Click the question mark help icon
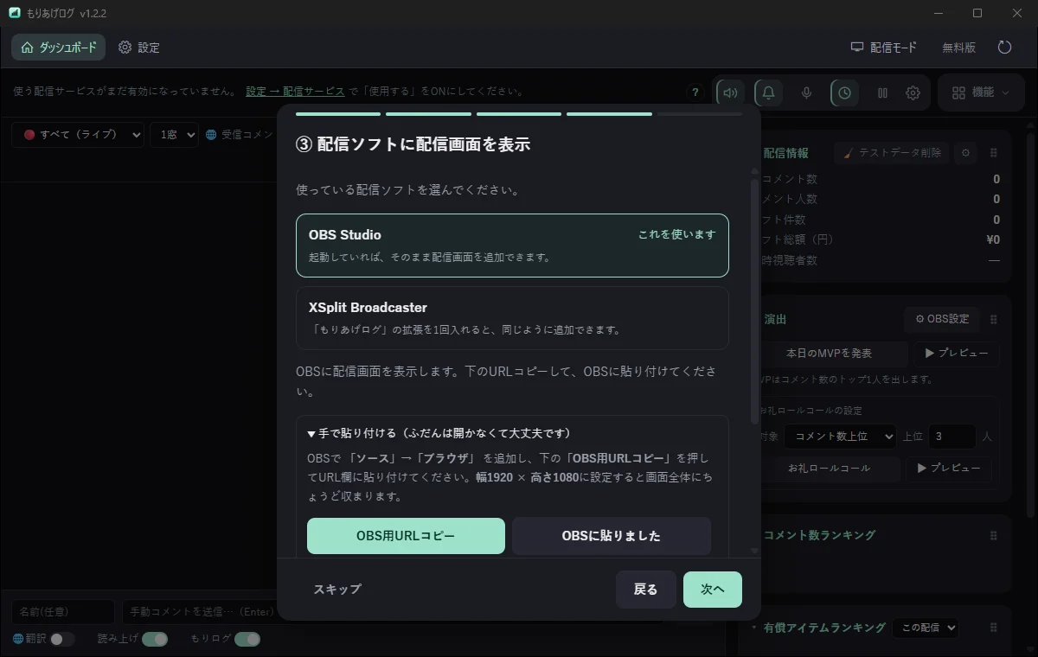The image size is (1038, 657). click(x=695, y=92)
